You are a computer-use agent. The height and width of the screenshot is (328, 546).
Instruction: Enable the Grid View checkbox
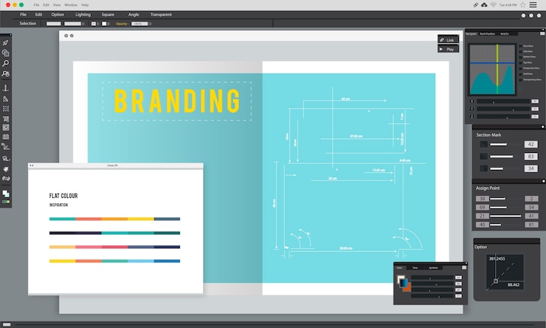[x=521, y=75]
